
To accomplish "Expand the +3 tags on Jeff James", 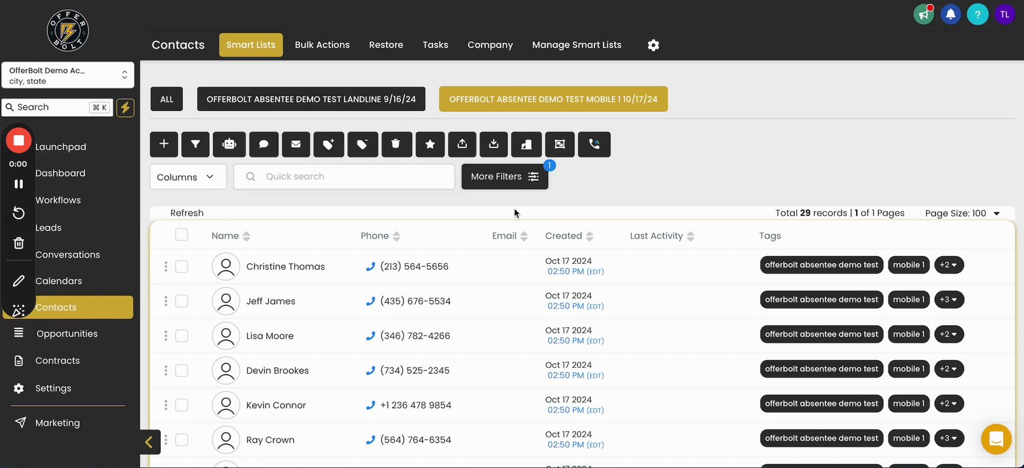I will [x=949, y=300].
